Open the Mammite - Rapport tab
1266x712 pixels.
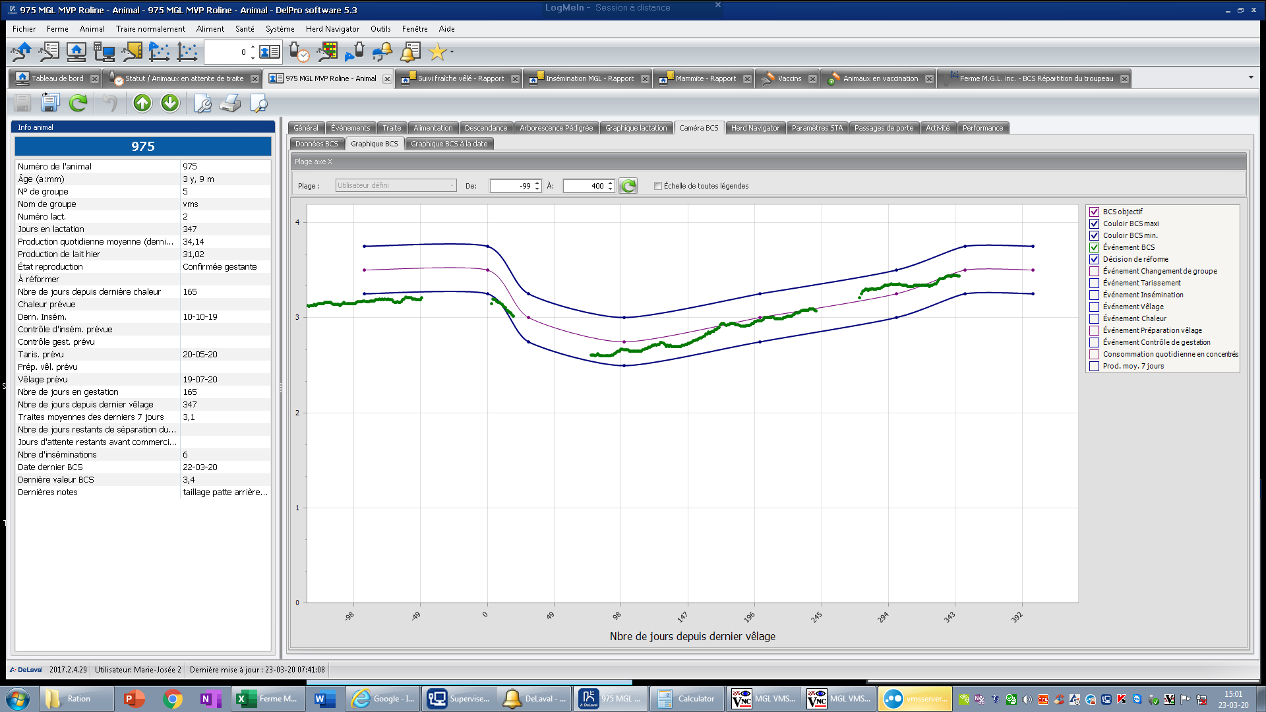click(x=706, y=78)
